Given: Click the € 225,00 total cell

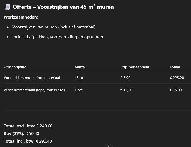Looking at the screenshot, I should point(177,78).
